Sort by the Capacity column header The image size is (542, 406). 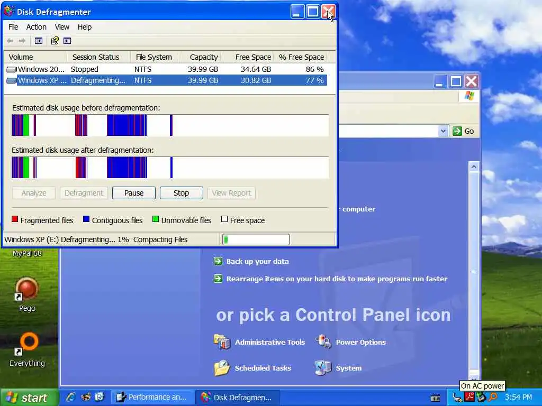click(200, 57)
